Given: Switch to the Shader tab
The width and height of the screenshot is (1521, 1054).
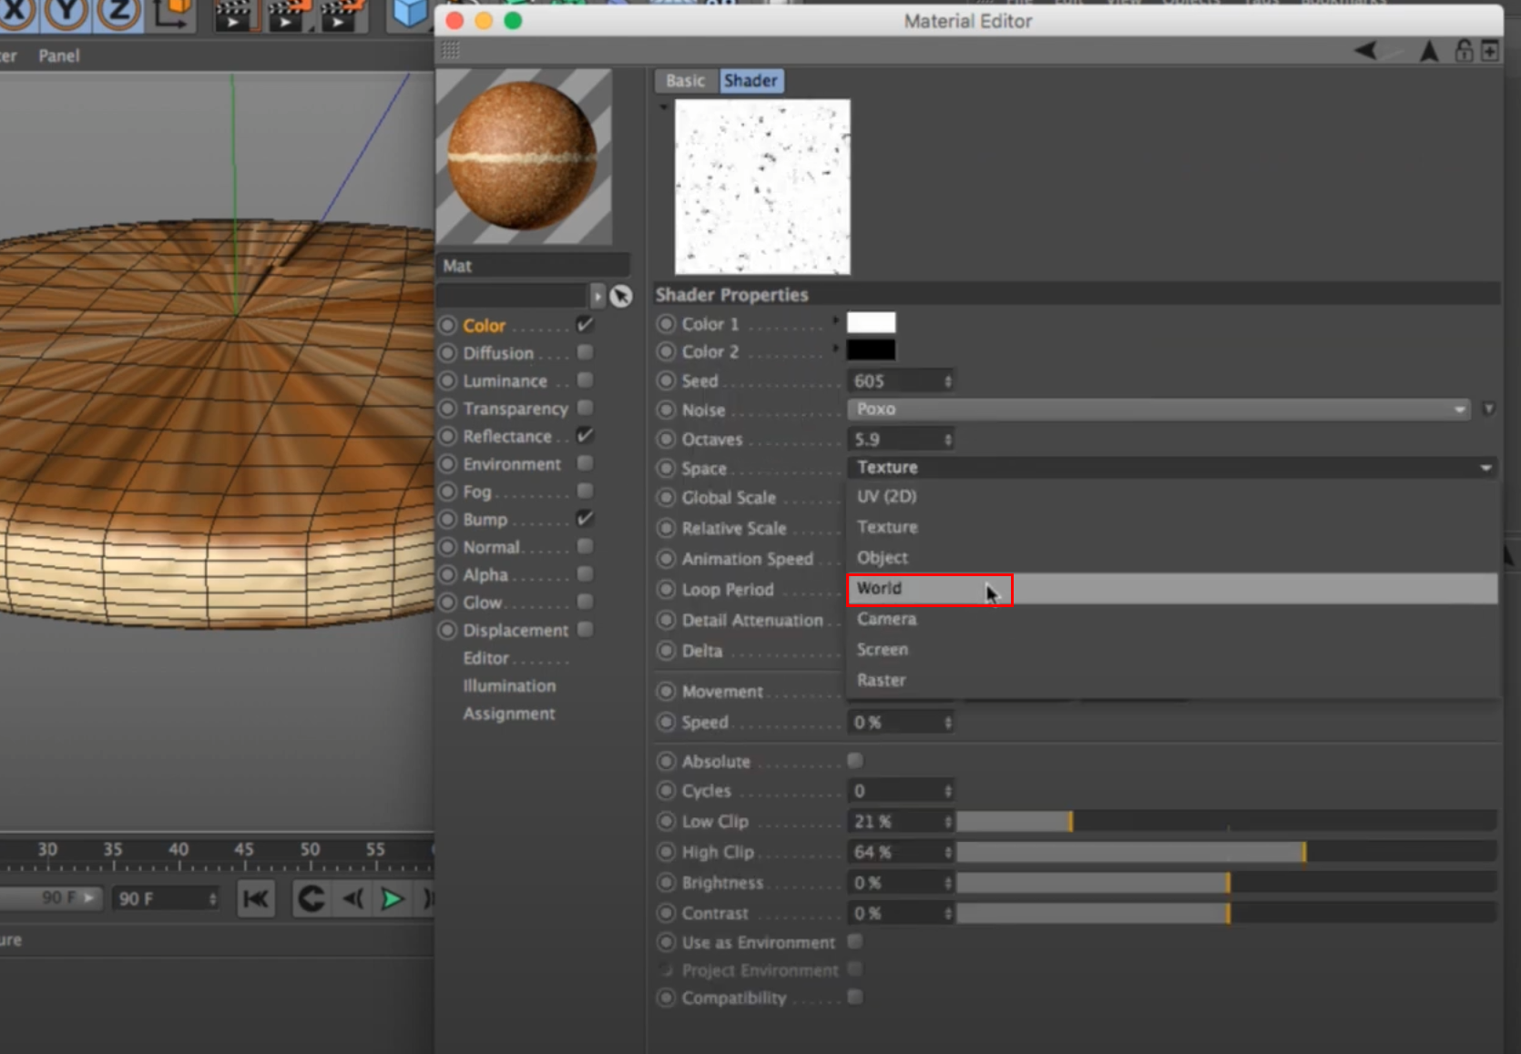Looking at the screenshot, I should [x=751, y=81].
